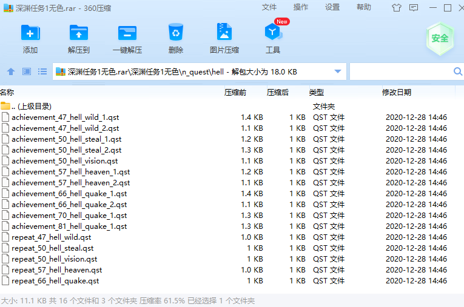Open the Operation (操作) menu
This screenshot has height=307, width=464.
[x=301, y=7]
